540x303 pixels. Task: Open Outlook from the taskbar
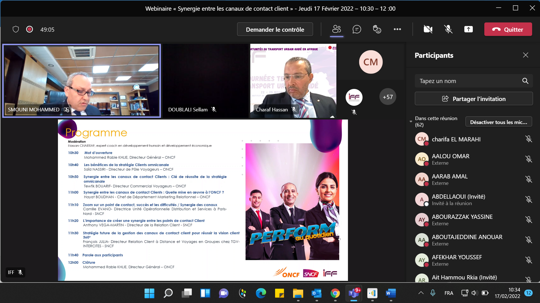317,293
